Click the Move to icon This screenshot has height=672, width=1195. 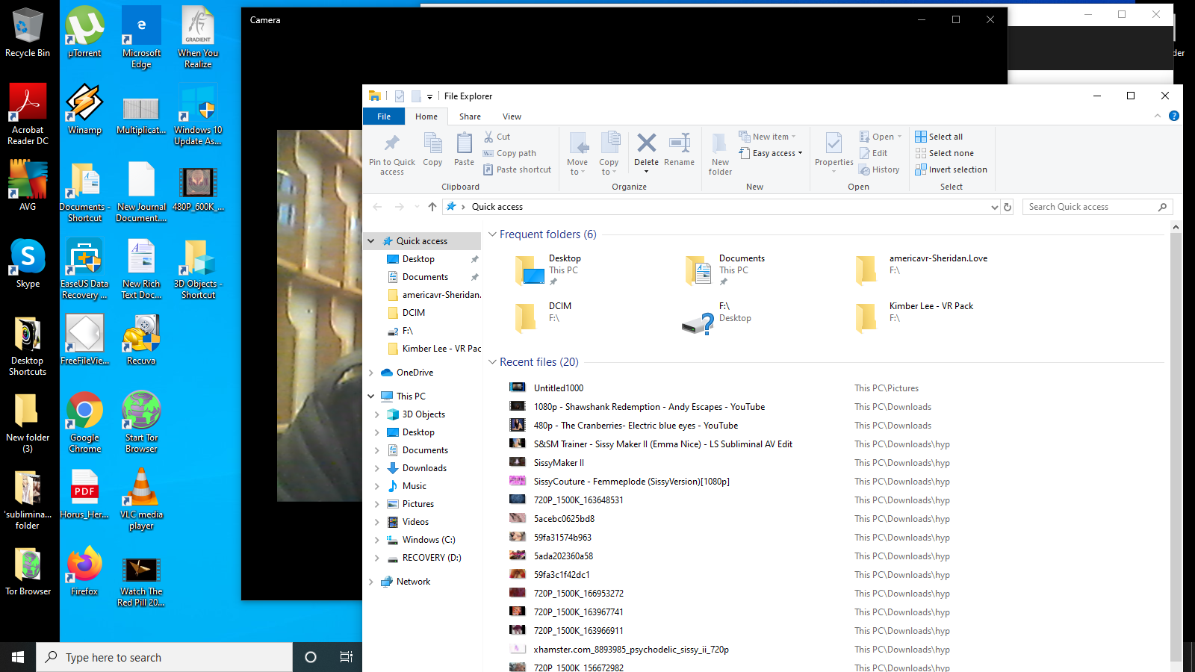pyautogui.click(x=577, y=154)
